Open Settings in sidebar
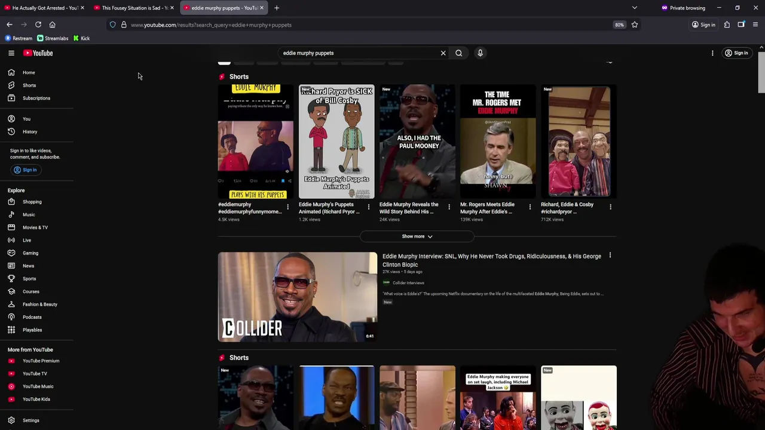The image size is (765, 430). tap(31, 420)
